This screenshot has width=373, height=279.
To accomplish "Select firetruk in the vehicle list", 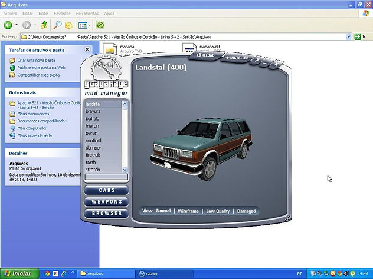I will 103,155.
